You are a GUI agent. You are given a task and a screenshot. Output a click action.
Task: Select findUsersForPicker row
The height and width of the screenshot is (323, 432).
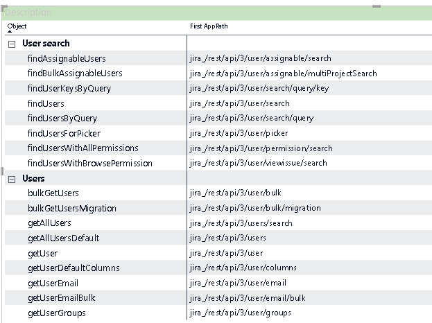pyautogui.click(x=218, y=133)
